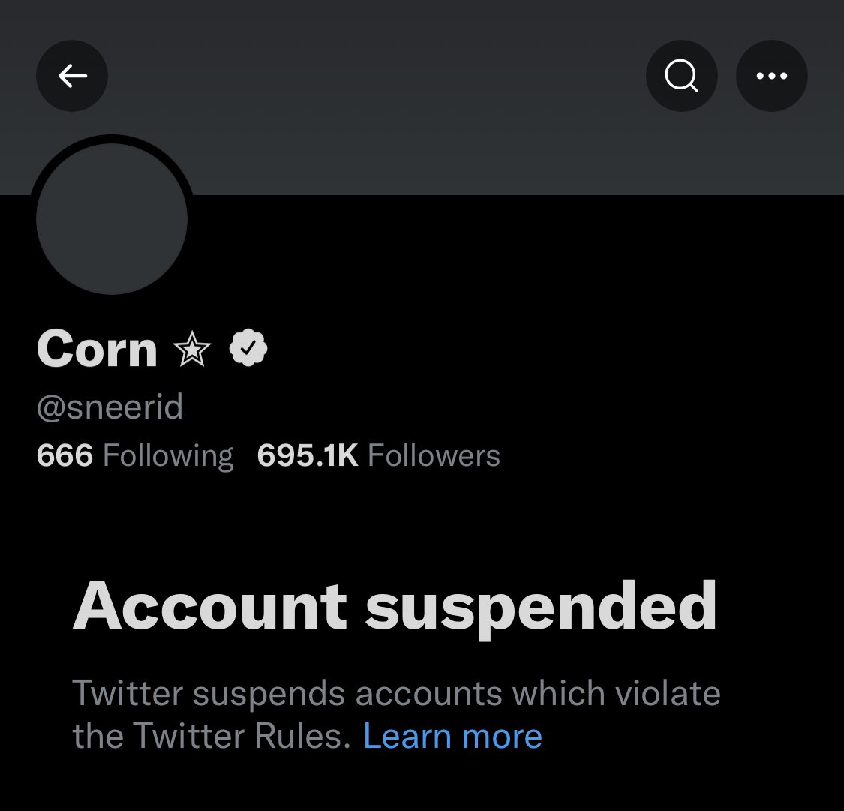
Task: Open the Followers list label
Action: coord(434,455)
